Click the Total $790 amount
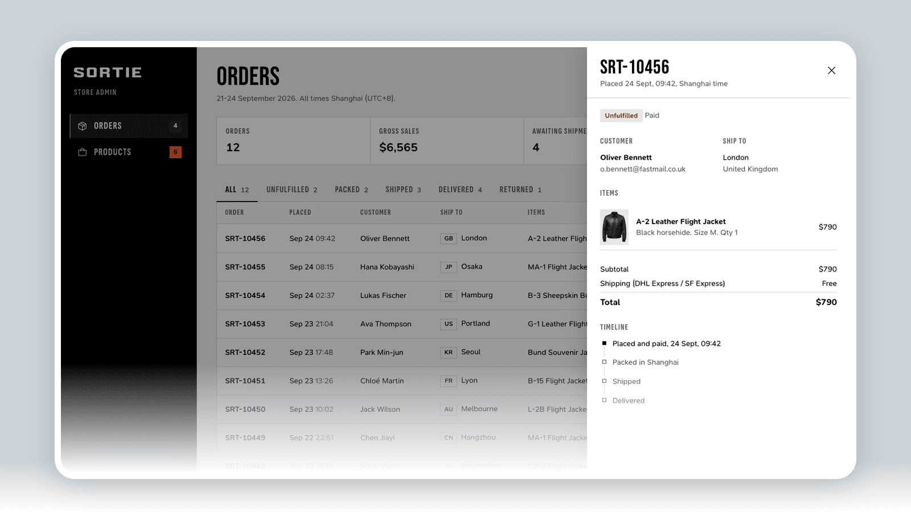 click(x=826, y=302)
